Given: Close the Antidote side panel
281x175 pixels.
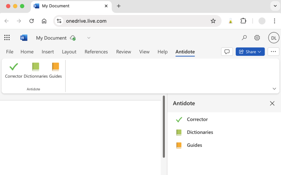Looking at the screenshot, I should tap(272, 104).
